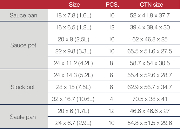
Task: Click the 32 x 16.7 (10.6L) size cell
Action: tap(73, 99)
